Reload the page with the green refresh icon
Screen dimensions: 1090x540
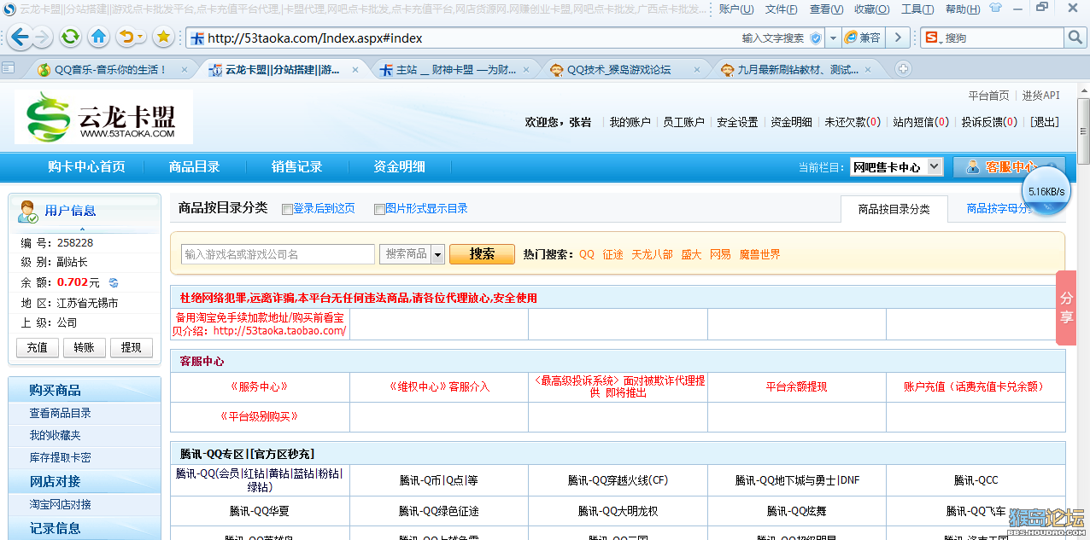[71, 38]
